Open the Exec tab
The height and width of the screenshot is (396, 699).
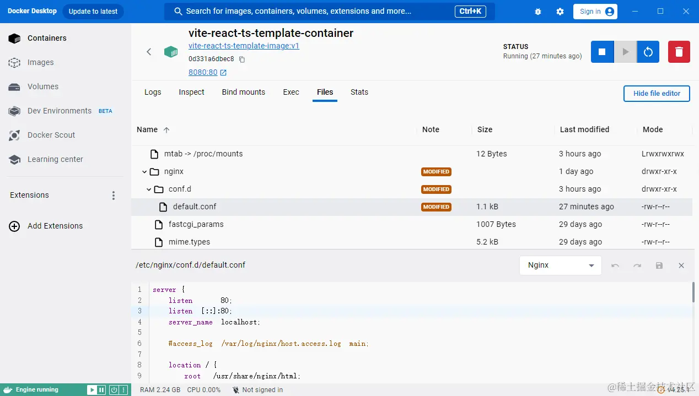tap(291, 92)
